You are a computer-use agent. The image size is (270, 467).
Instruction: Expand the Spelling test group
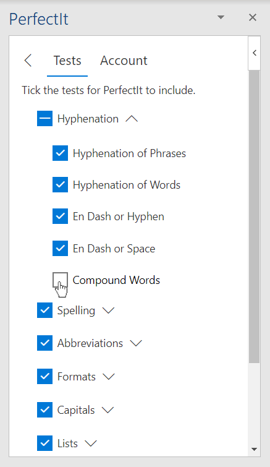(108, 311)
